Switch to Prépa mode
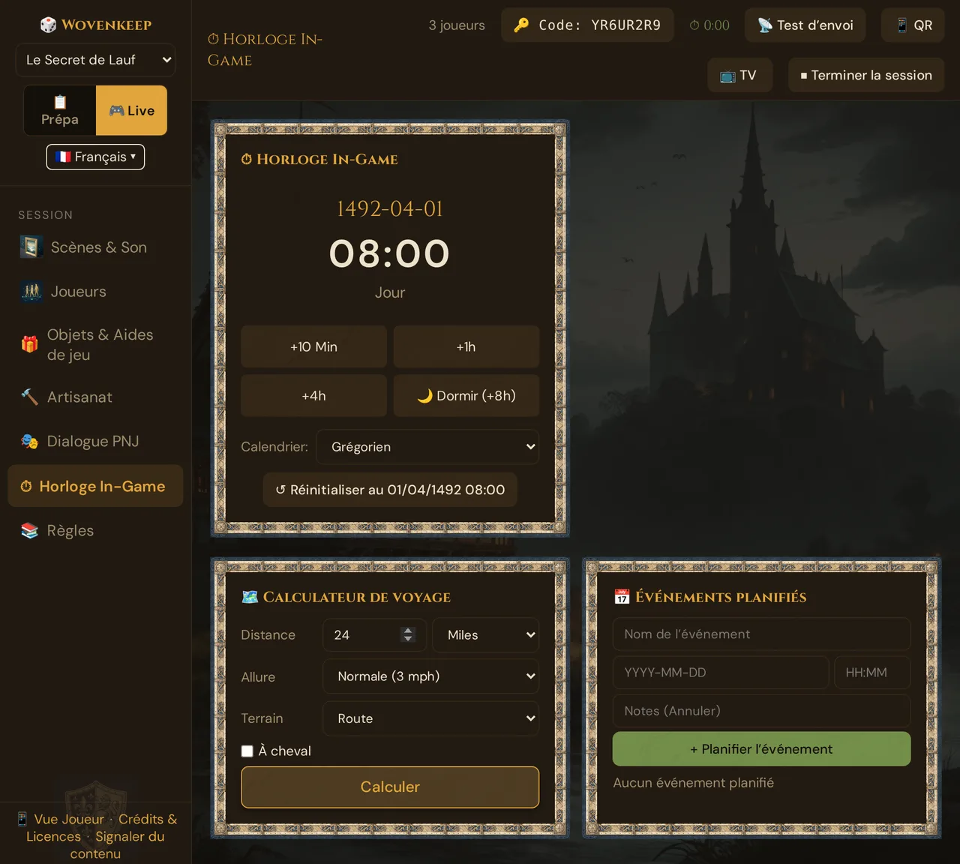 [x=60, y=110]
